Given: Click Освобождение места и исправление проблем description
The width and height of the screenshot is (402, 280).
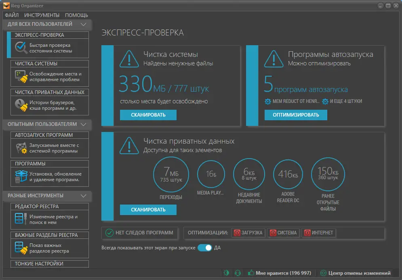Looking at the screenshot, I should pos(55,77).
